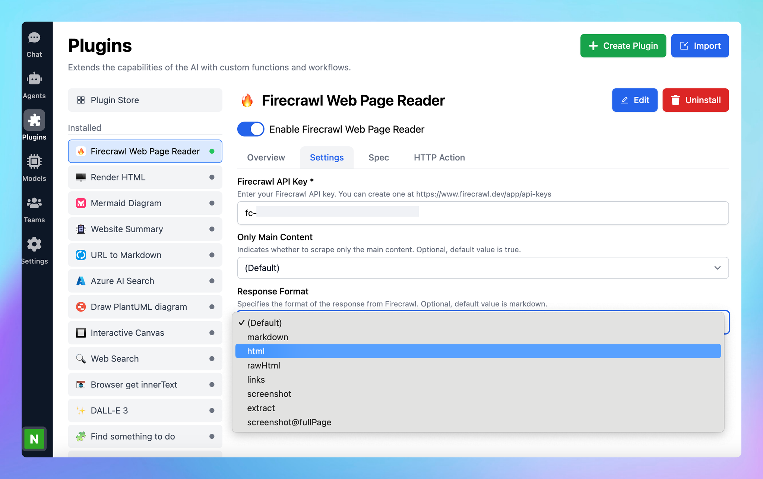Open Settings gear in left sidebar
This screenshot has height=479, width=763.
tap(34, 244)
